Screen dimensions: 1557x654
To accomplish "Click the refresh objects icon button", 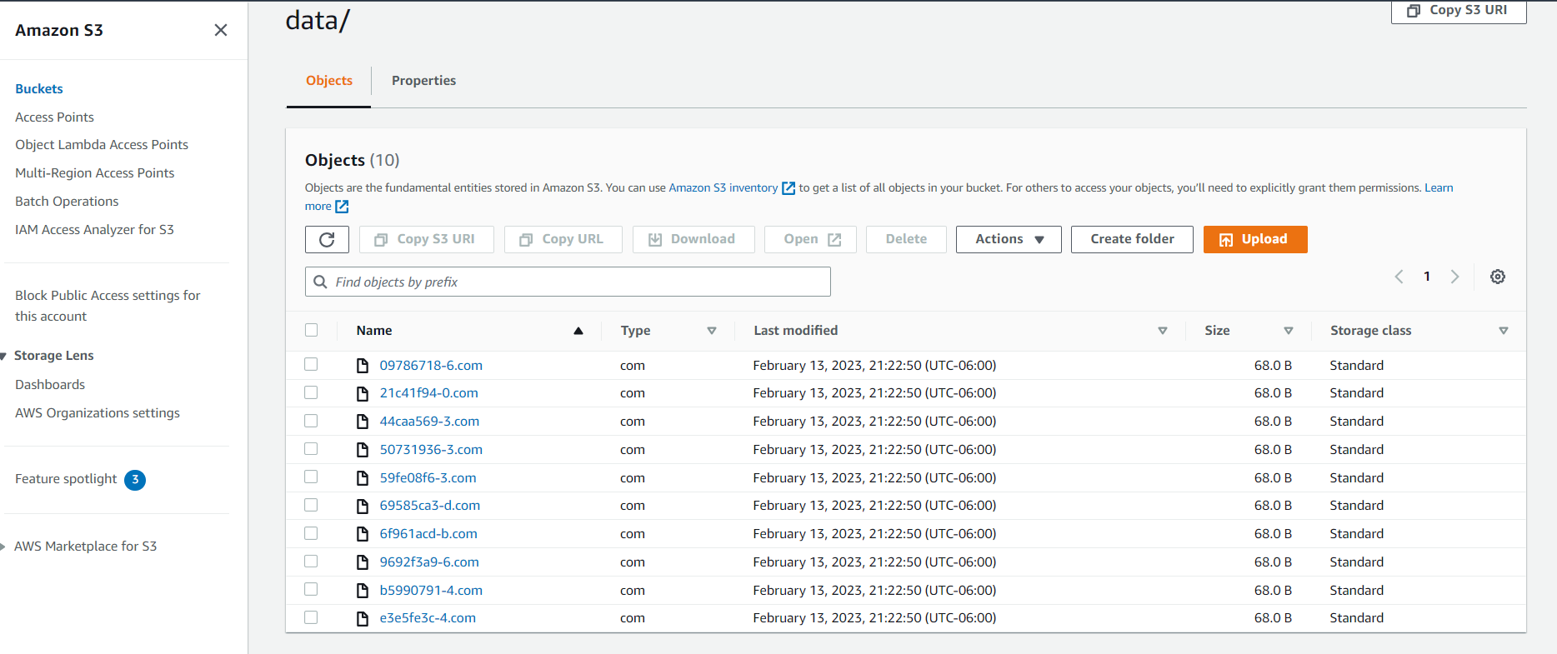I will click(x=327, y=239).
